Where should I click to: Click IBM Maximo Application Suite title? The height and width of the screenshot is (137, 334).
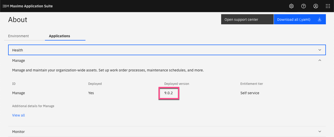point(28,6)
